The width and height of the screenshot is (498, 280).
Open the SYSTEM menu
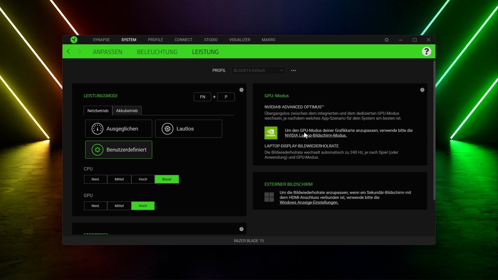pyautogui.click(x=129, y=40)
